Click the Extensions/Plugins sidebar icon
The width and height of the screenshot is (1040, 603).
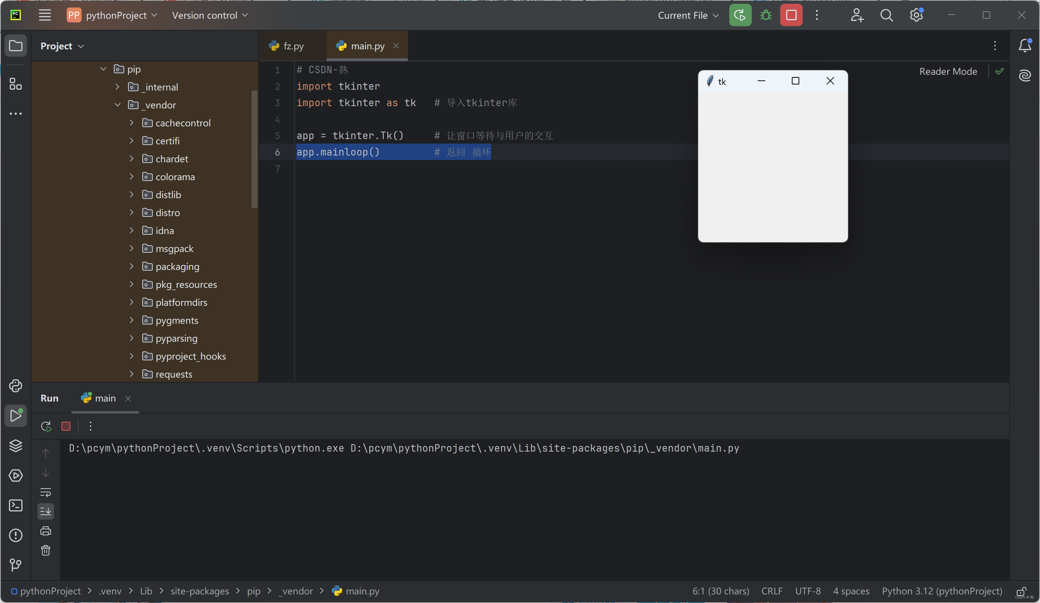point(15,84)
